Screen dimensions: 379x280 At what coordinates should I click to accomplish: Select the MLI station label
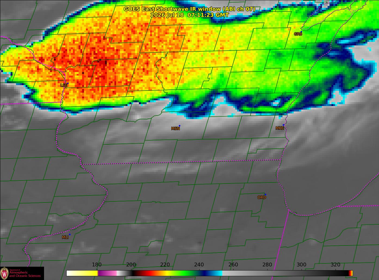[x=65, y=237]
